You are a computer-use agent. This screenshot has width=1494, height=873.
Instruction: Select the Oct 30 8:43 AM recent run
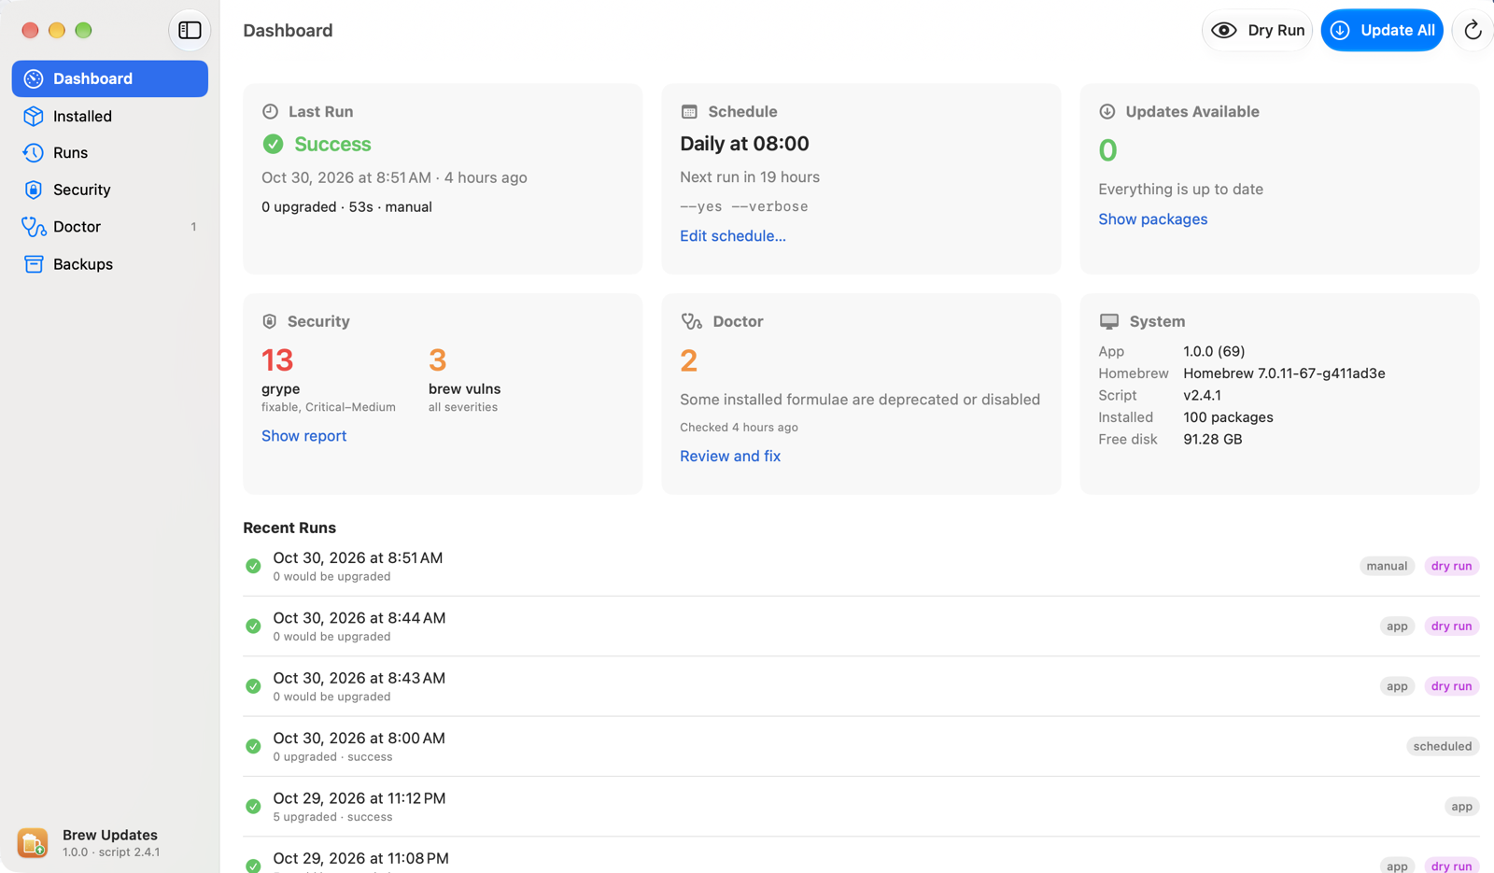pos(861,686)
